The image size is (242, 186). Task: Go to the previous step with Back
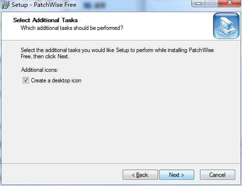tap(140, 174)
